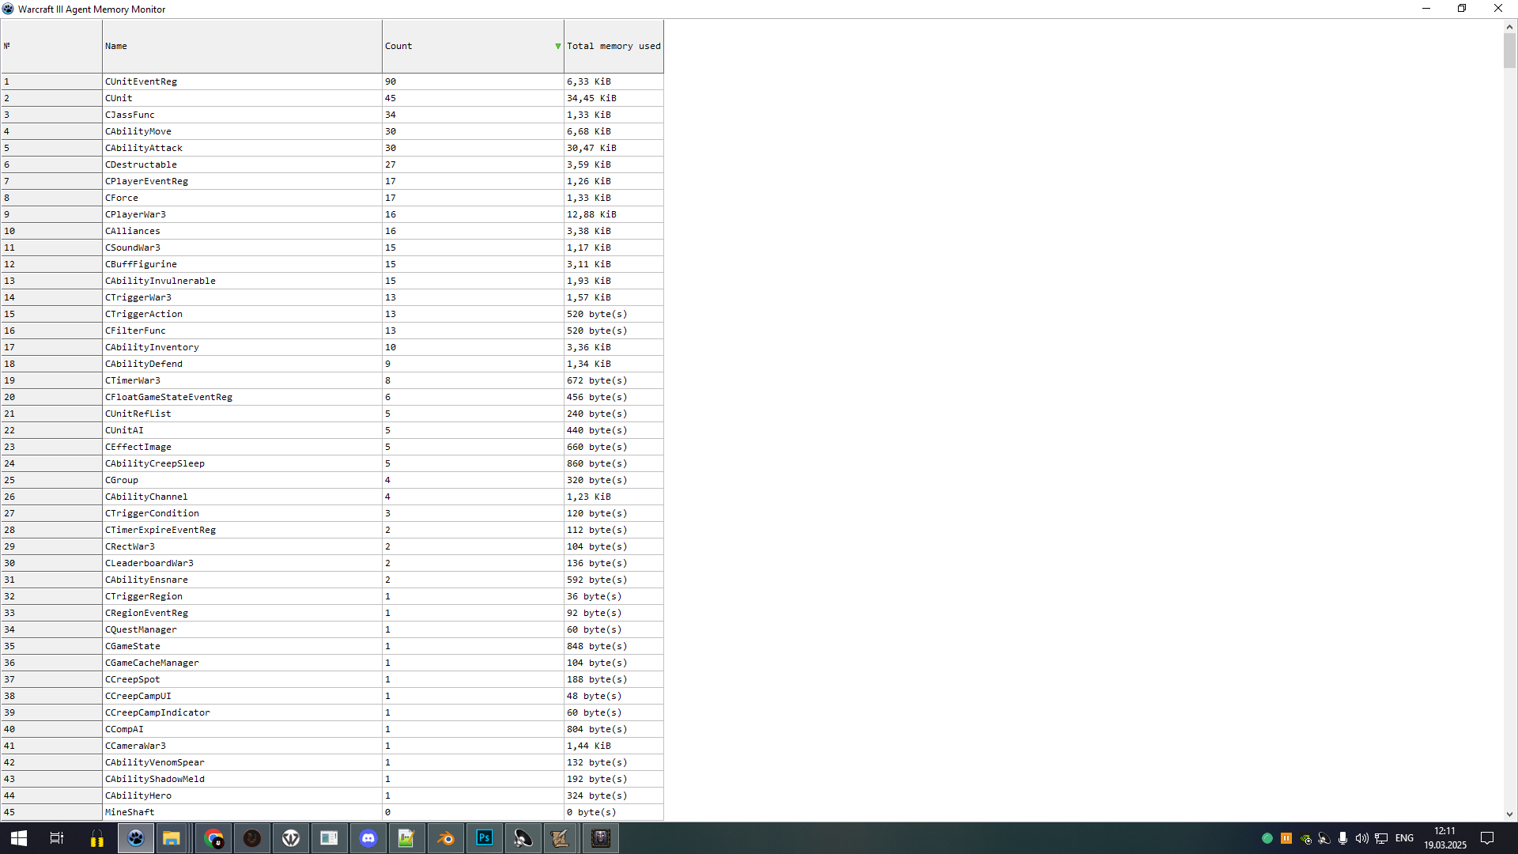Select the CAbilityAttack row

tap(144, 148)
